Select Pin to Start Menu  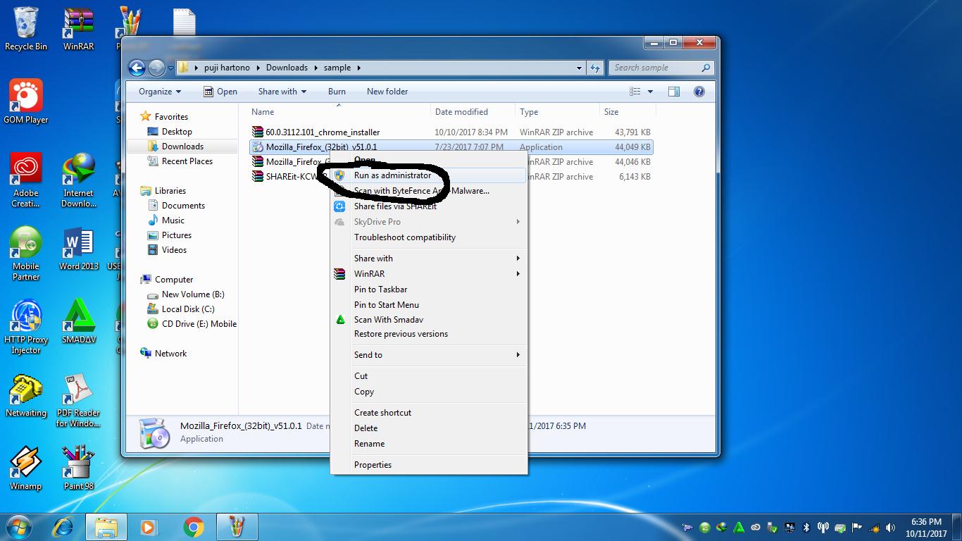point(430,305)
